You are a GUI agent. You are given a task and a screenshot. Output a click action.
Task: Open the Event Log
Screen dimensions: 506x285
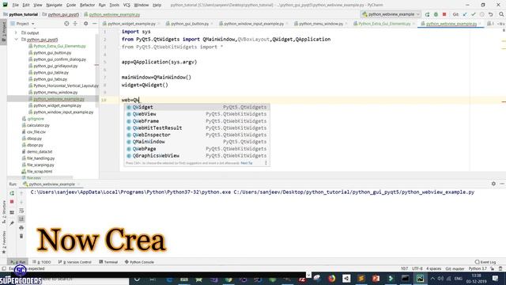click(485, 262)
